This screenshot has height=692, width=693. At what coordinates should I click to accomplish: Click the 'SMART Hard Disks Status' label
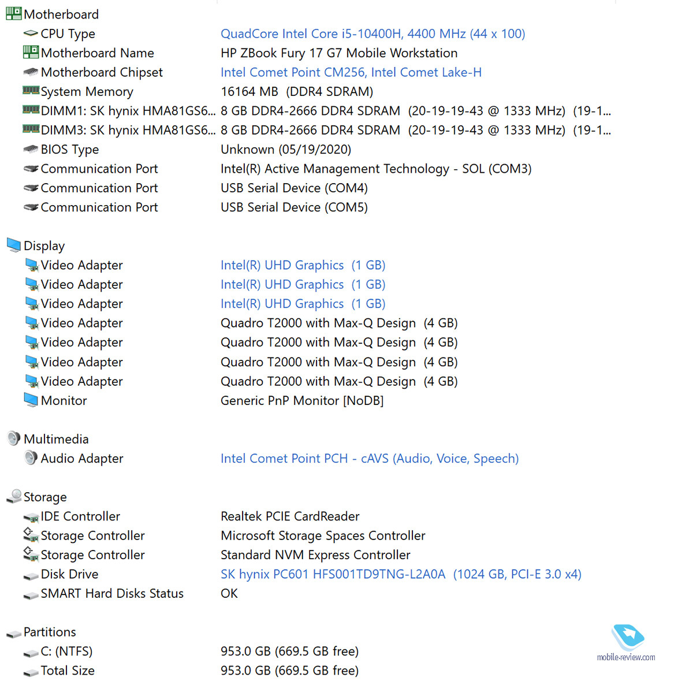(112, 594)
